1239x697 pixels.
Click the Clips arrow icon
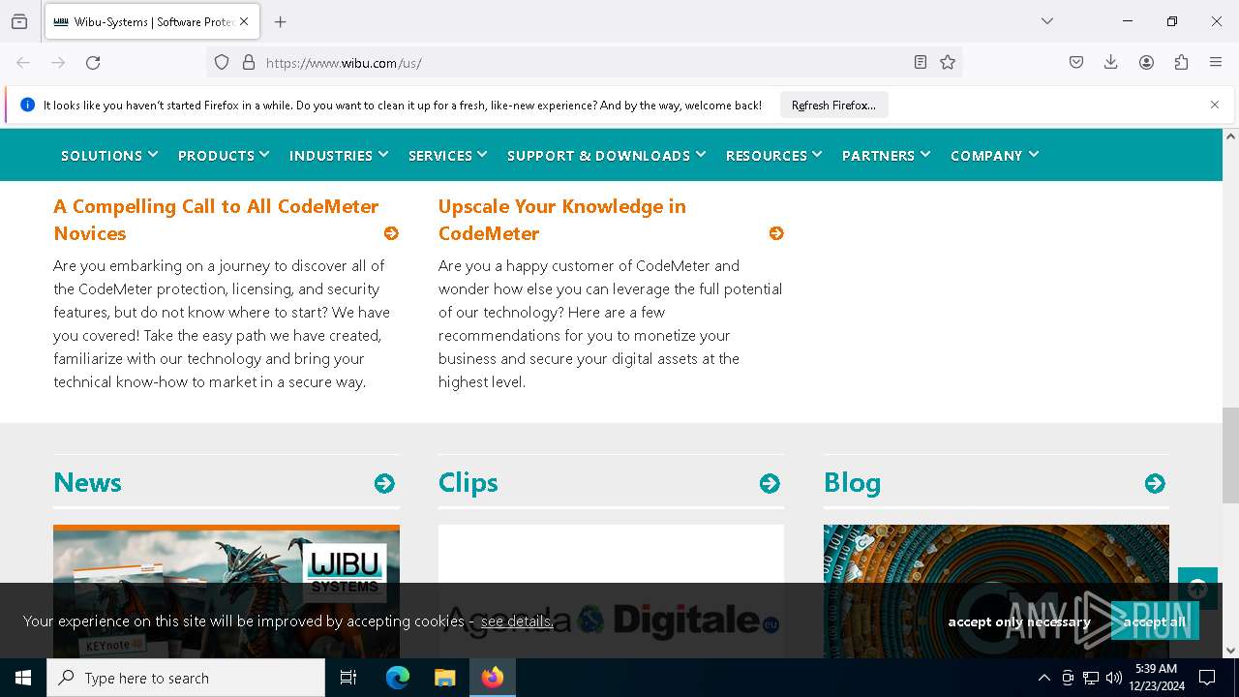click(x=770, y=483)
